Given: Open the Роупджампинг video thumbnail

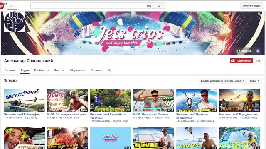Looking at the screenshot, I should point(240,101).
